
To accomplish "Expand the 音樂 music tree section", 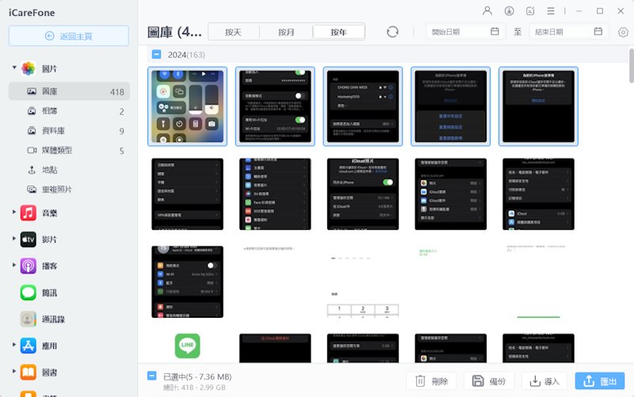I will coord(14,212).
